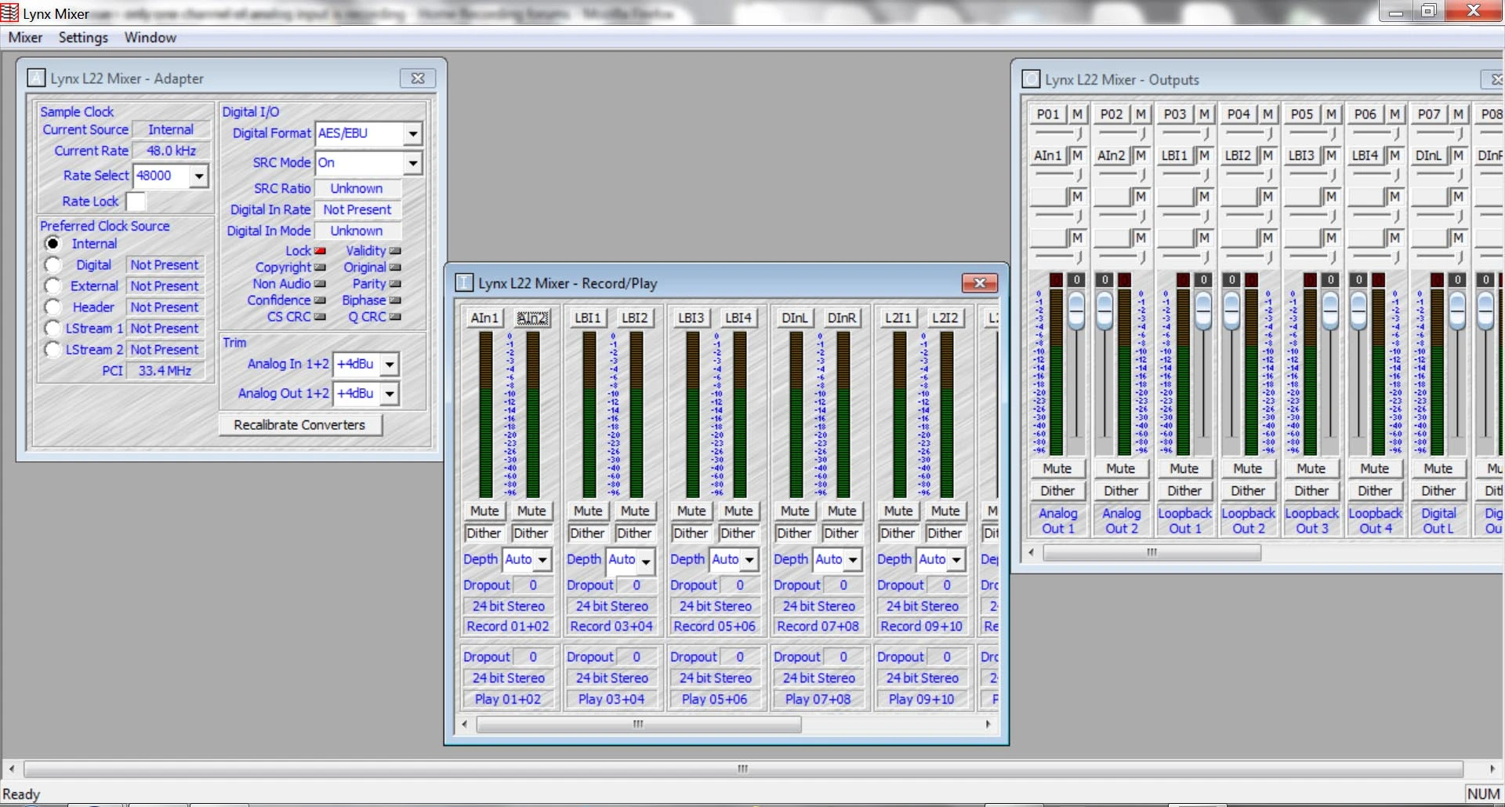Click the Parity status indicator LED
Viewport: 1505px width, 807px height.
coord(395,284)
